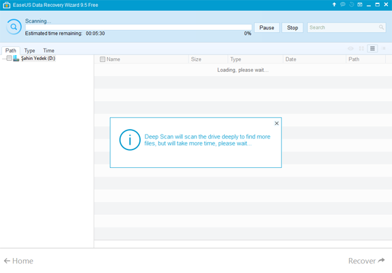The image size is (392, 273).
Task: Click the EaseUS app logo icon
Action: pyautogui.click(x=7, y=5)
